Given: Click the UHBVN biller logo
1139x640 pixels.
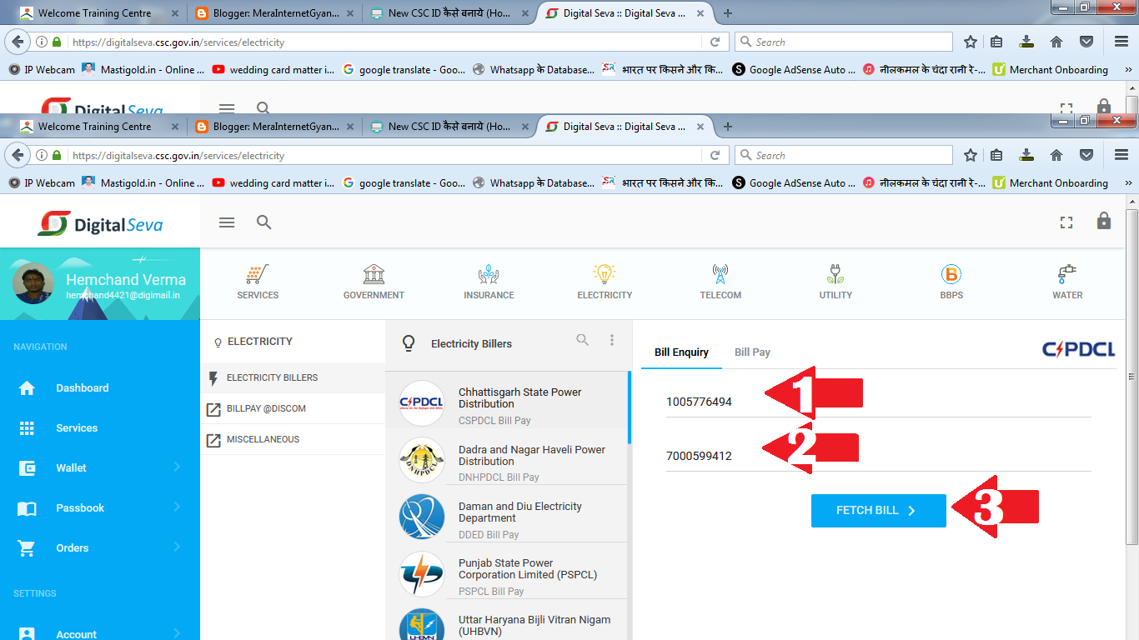Looking at the screenshot, I should (x=421, y=624).
